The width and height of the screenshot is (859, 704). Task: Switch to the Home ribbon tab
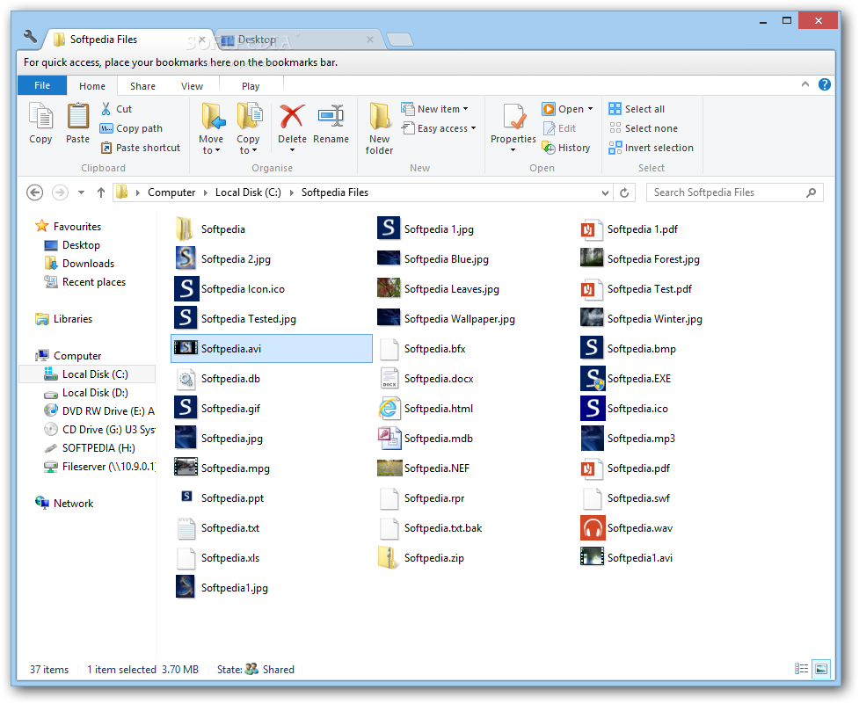(x=92, y=86)
